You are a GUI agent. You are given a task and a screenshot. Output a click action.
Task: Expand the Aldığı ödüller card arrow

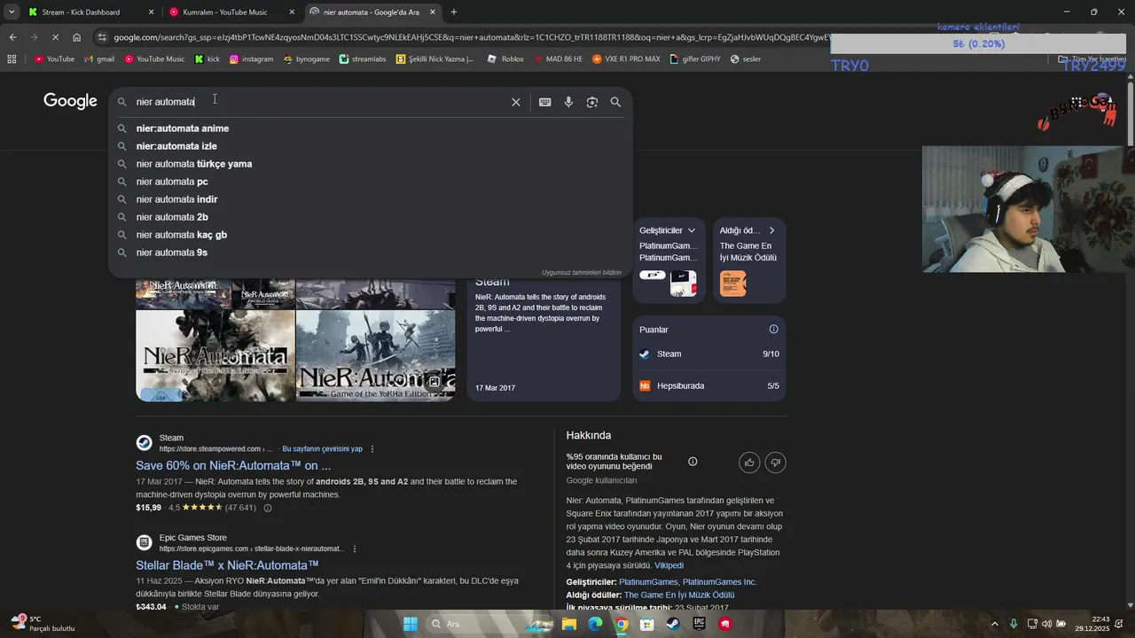coord(771,230)
